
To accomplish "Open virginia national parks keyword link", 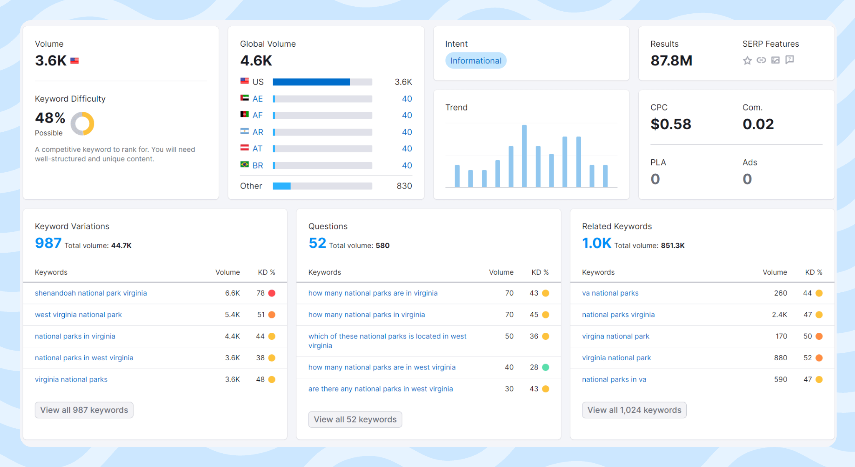I will click(71, 379).
